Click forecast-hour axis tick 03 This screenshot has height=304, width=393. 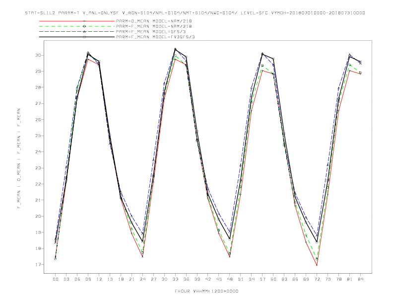click(66, 279)
